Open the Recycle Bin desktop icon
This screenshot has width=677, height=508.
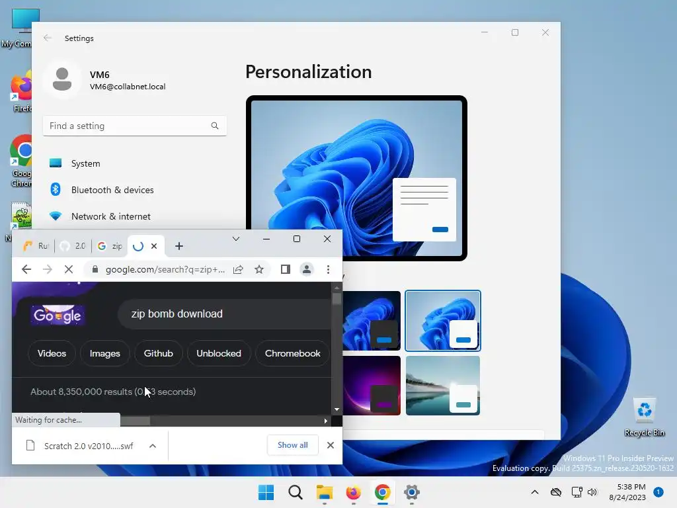tap(644, 417)
